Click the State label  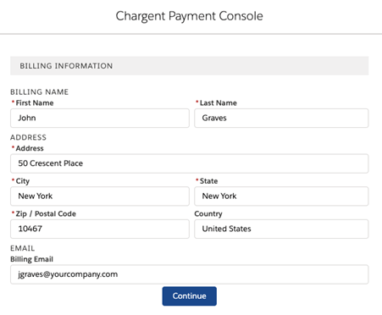208,181
